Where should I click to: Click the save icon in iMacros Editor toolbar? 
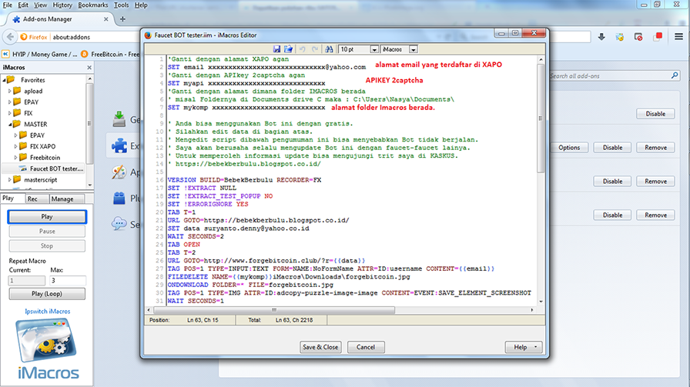(276, 49)
